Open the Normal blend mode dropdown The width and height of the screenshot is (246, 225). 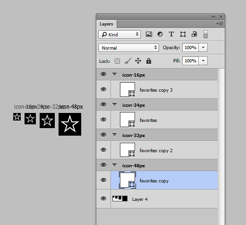(128, 48)
